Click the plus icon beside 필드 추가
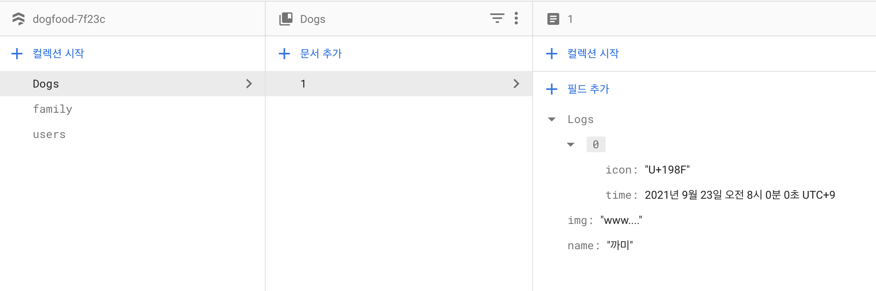The width and height of the screenshot is (876, 291). pos(552,89)
